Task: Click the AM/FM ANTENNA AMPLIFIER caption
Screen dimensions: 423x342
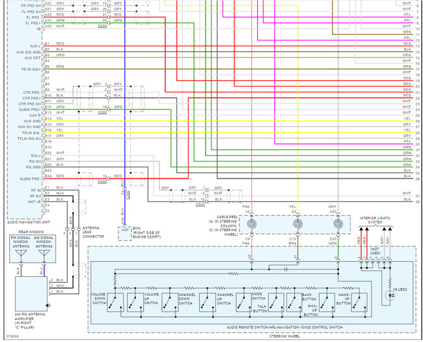Action: (x=30, y=321)
